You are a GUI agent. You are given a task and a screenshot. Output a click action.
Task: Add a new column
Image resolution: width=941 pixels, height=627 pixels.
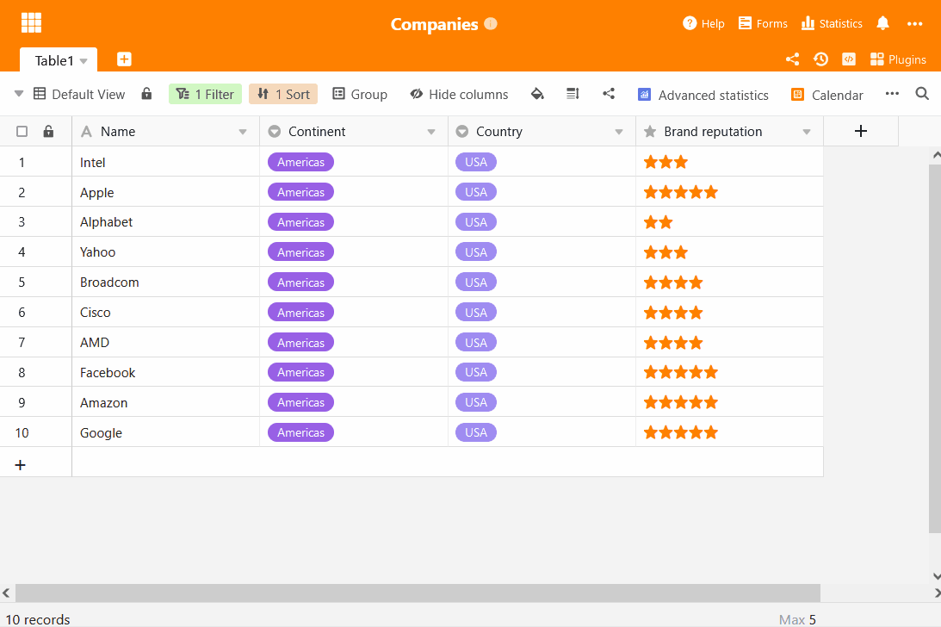(861, 131)
